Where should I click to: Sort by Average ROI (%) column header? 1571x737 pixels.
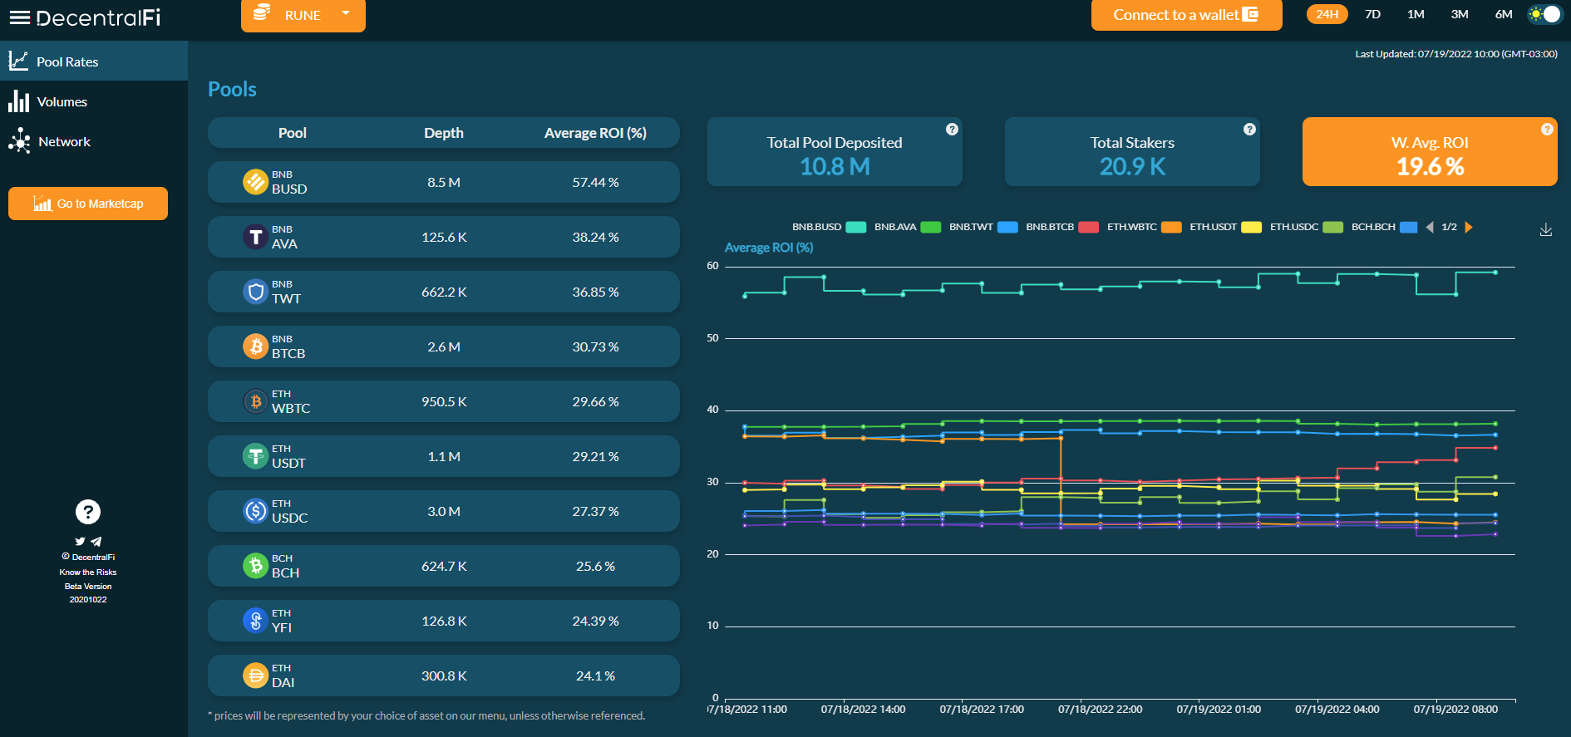(595, 133)
